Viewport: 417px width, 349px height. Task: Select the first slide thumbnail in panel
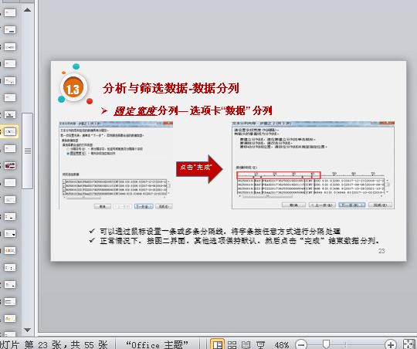[x=10, y=12]
